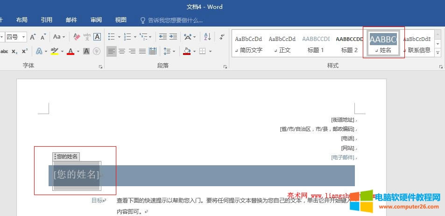The height and width of the screenshot is (216, 445).
Task: Click the red font color swatch
Action: click(71, 51)
